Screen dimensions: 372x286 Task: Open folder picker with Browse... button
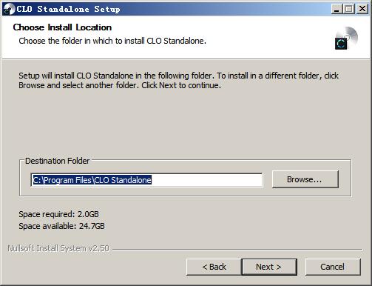click(305, 179)
